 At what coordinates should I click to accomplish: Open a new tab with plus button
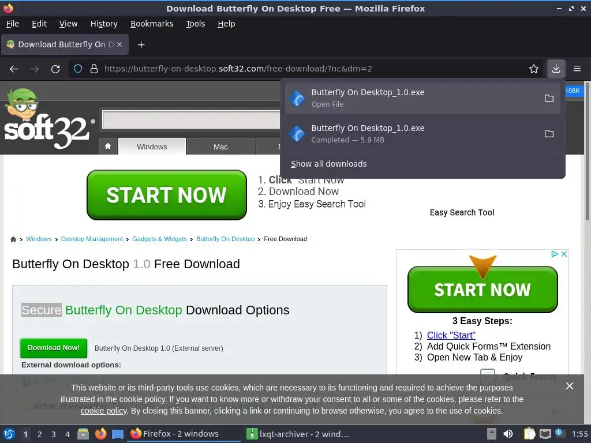141,45
